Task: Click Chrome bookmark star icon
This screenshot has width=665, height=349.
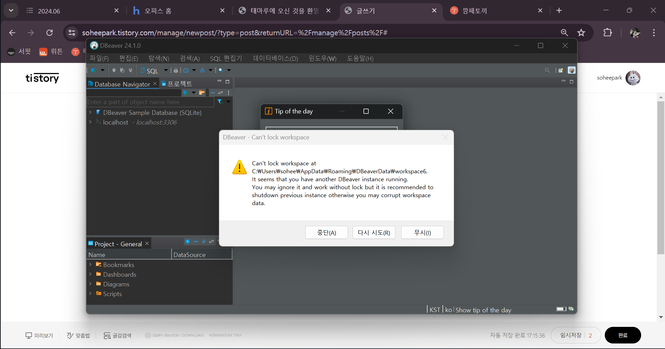Action: 581,33
